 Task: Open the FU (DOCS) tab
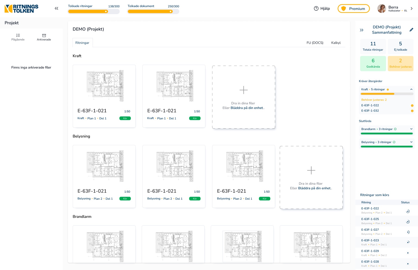click(315, 43)
